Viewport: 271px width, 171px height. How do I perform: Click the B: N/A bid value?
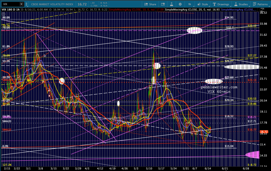(103, 3)
